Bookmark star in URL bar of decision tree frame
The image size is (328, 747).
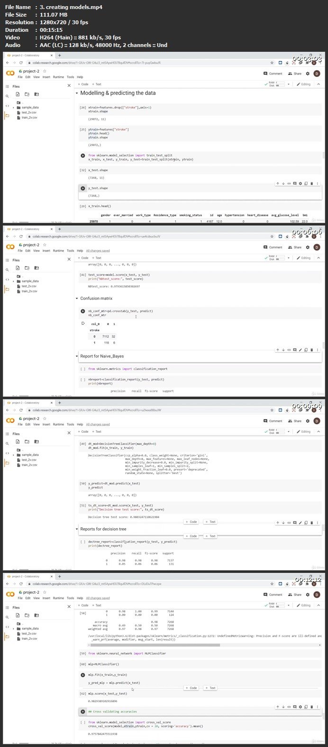[272, 410]
